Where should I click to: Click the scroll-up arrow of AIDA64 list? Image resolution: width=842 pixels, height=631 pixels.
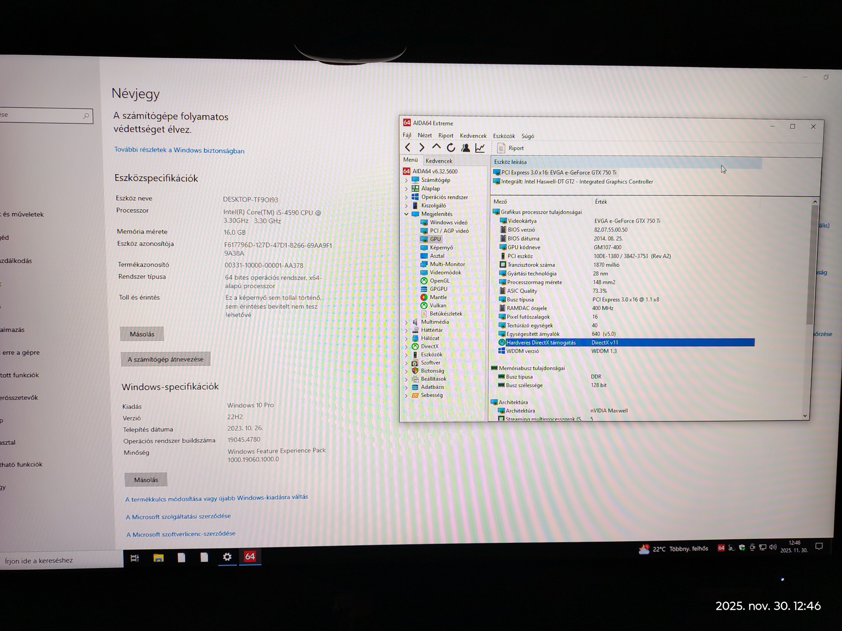[815, 202]
